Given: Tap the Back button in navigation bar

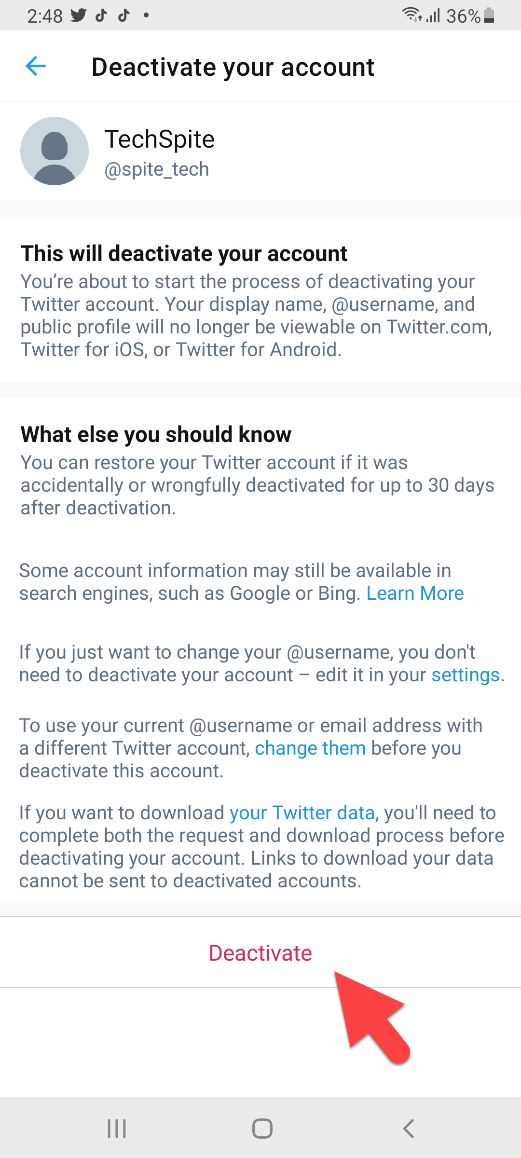Looking at the screenshot, I should (408, 1128).
